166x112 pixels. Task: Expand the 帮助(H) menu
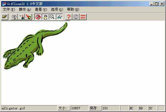(73, 9)
